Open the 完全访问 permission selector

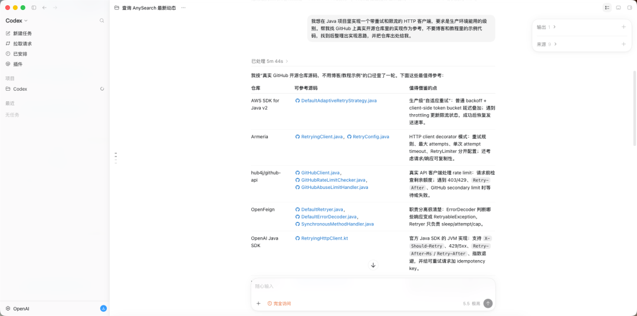click(x=279, y=304)
